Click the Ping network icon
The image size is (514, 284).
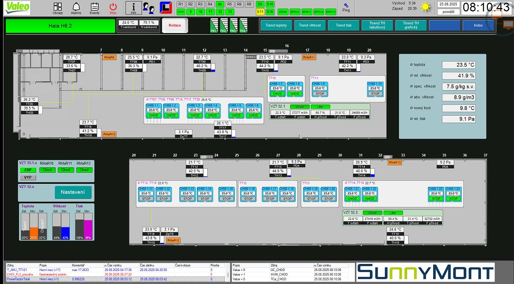click(x=346, y=7)
